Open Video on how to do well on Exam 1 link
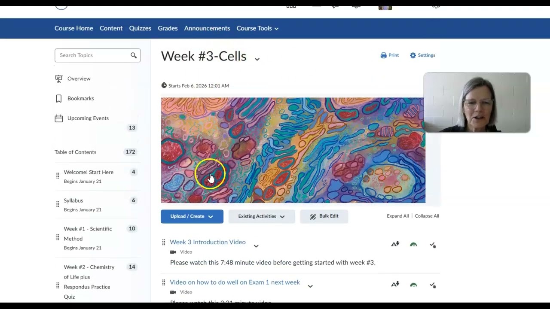The height and width of the screenshot is (309, 550). point(235,282)
